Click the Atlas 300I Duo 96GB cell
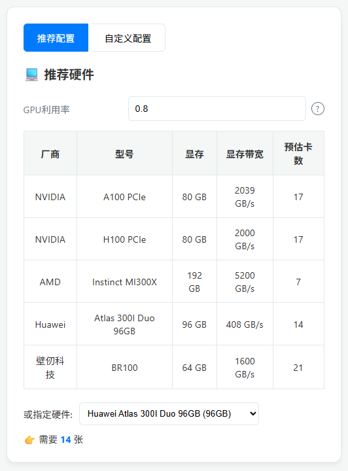The height and width of the screenshot is (471, 348). 124,324
